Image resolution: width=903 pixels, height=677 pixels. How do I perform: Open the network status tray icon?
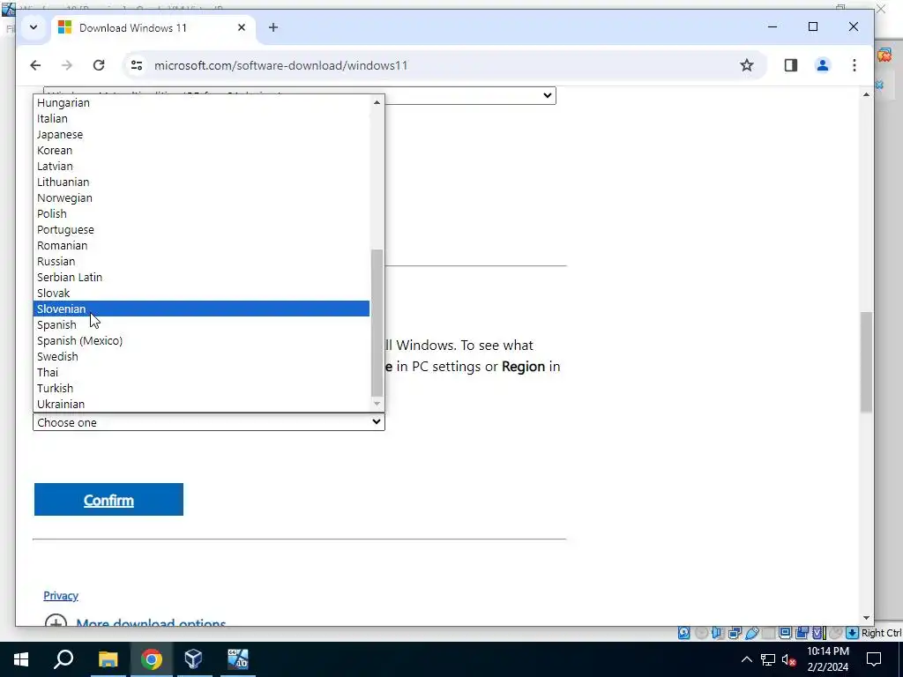(x=768, y=659)
